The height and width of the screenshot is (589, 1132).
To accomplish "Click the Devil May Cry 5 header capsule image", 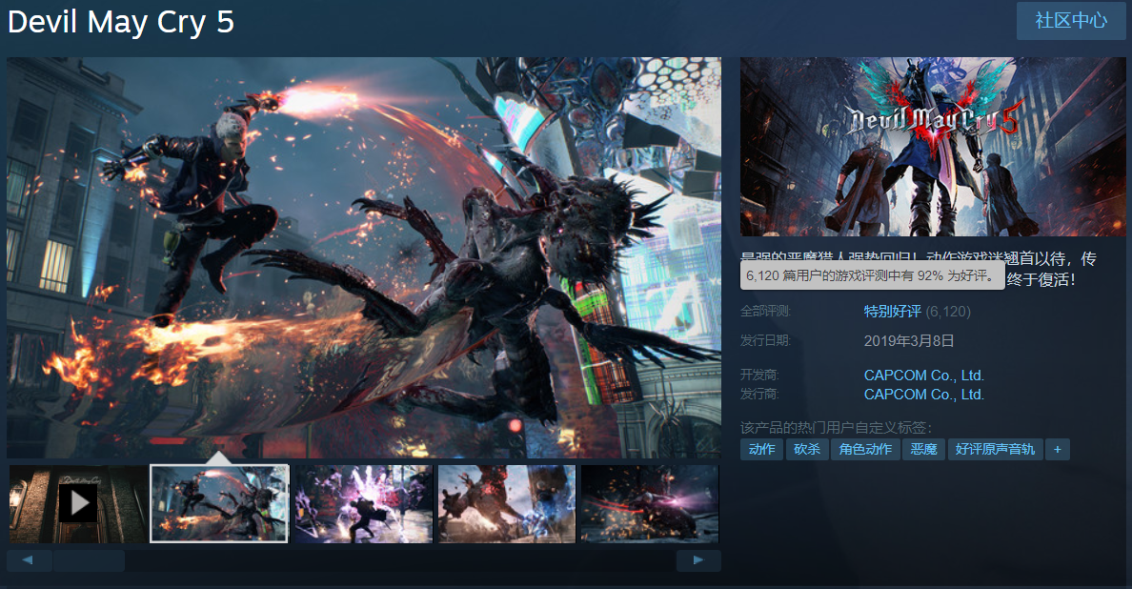I will point(933,147).
